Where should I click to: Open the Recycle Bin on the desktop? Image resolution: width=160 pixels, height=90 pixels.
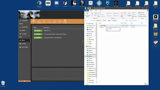click(x=3, y=84)
